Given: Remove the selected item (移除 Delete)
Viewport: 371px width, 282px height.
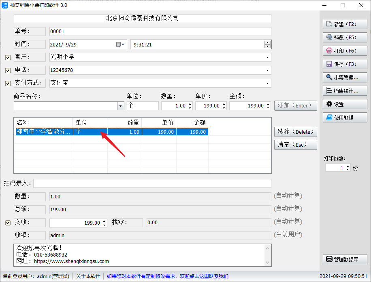Looking at the screenshot, I should click(x=296, y=132).
